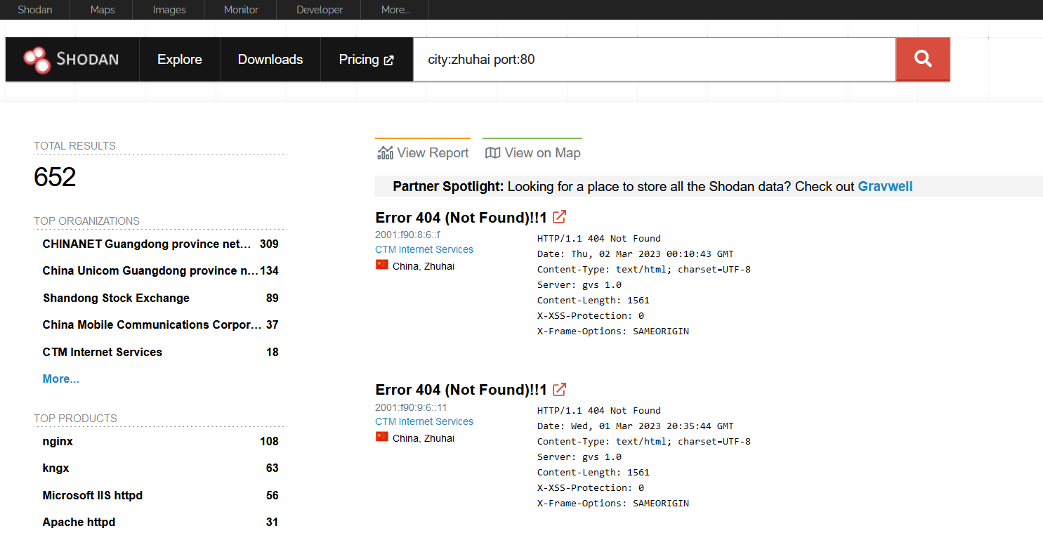This screenshot has height=545, width=1043.
Task: Click the red search magnifier button
Action: point(923,59)
